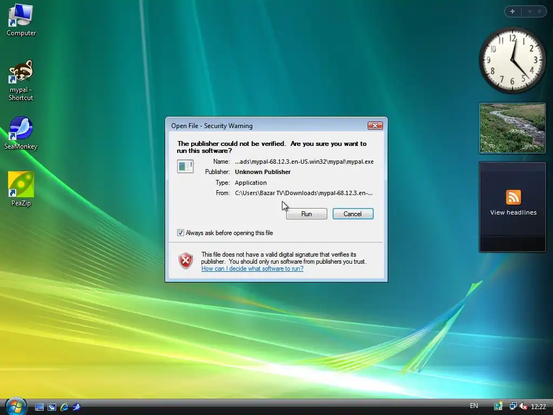
Task: Click the network connection tray icon
Action: [513, 406]
